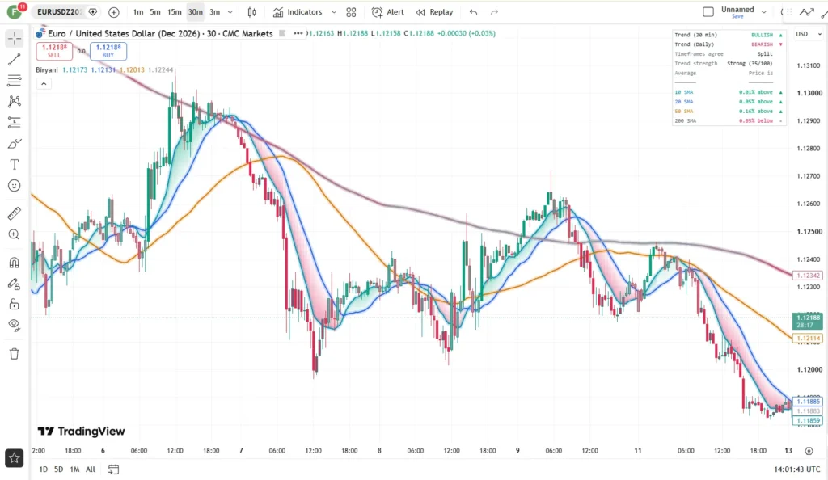Open the favorites star toolbar
This screenshot has height=480, width=828.
(15, 458)
